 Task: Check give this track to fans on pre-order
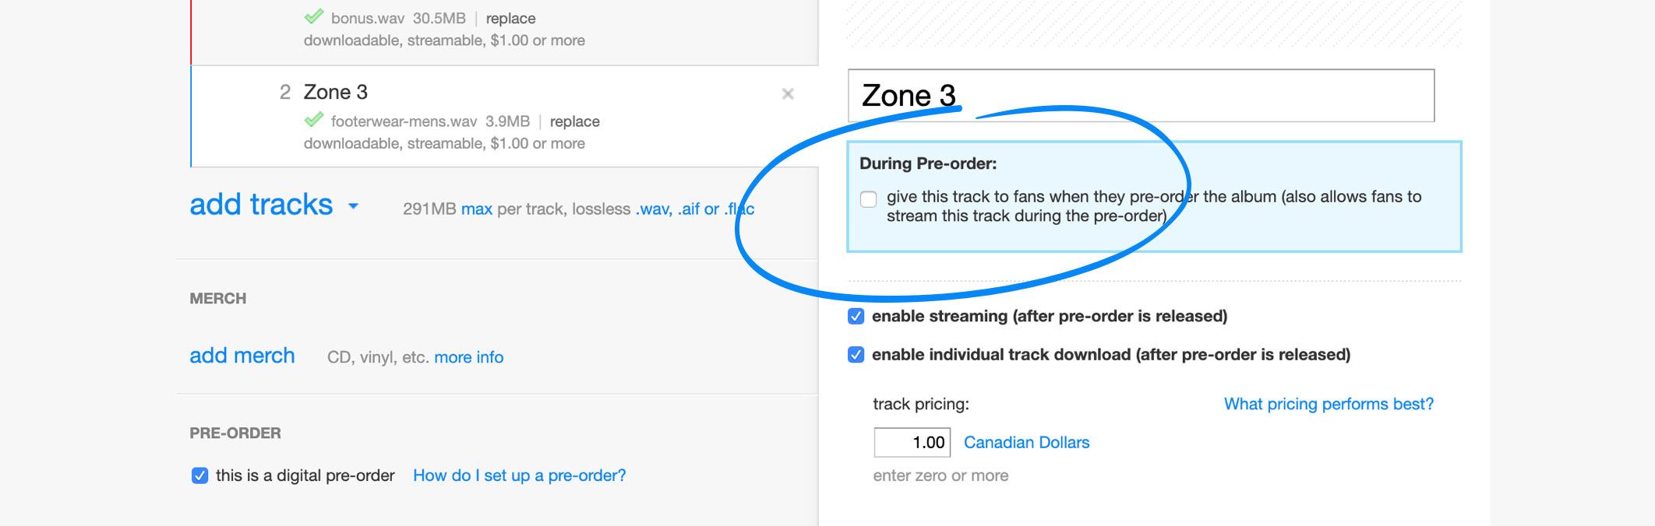869,199
